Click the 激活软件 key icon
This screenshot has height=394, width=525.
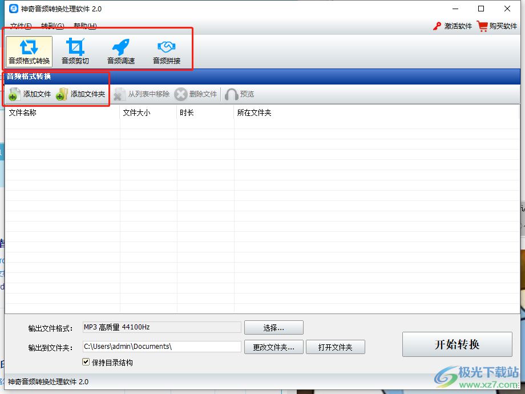[x=437, y=26]
